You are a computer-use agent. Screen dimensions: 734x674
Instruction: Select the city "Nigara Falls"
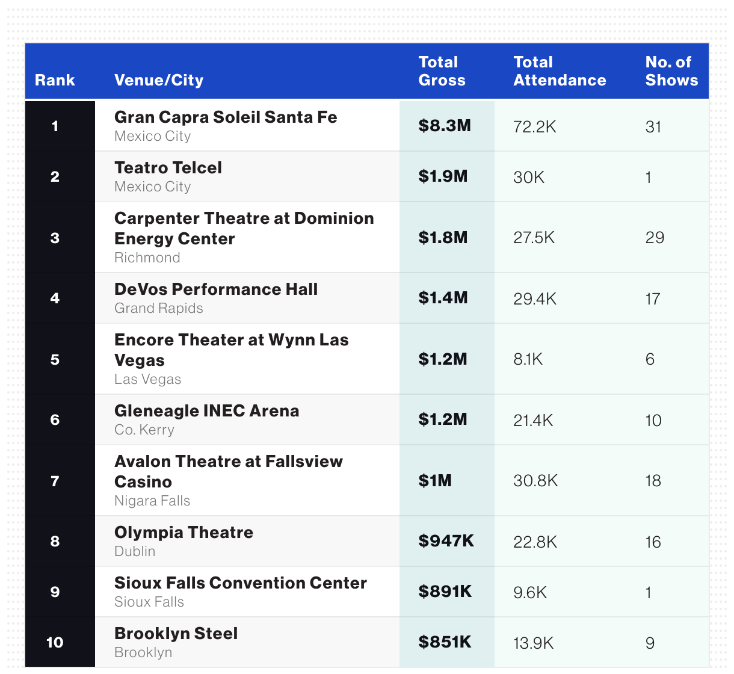pyautogui.click(x=152, y=501)
